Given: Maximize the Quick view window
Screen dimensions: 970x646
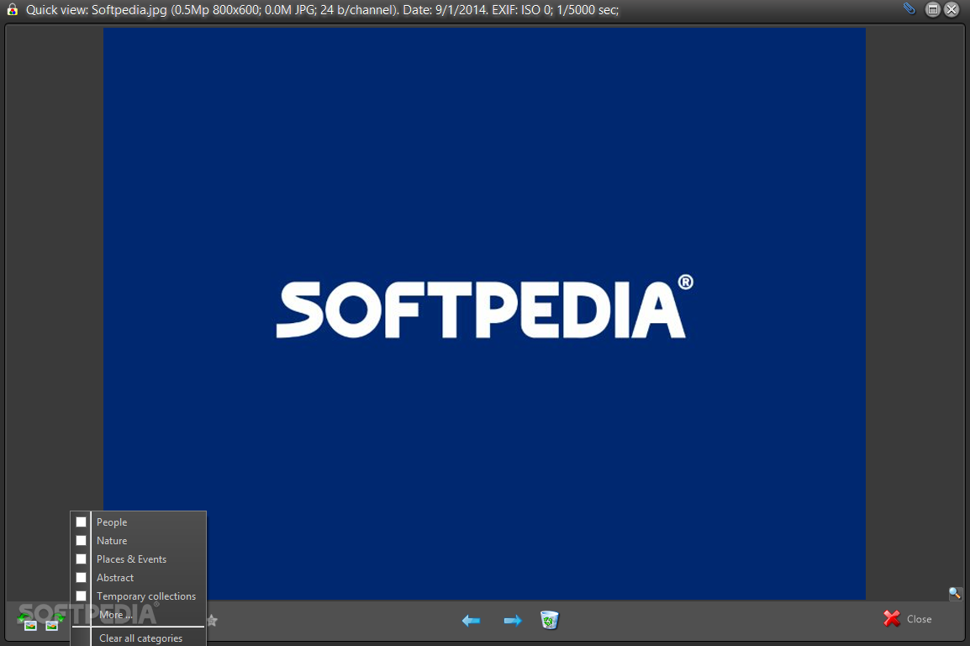Looking at the screenshot, I should pos(932,9).
